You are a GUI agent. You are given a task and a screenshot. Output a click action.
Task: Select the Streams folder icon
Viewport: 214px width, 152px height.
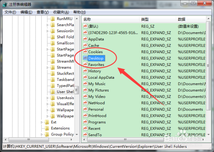pos(53,67)
